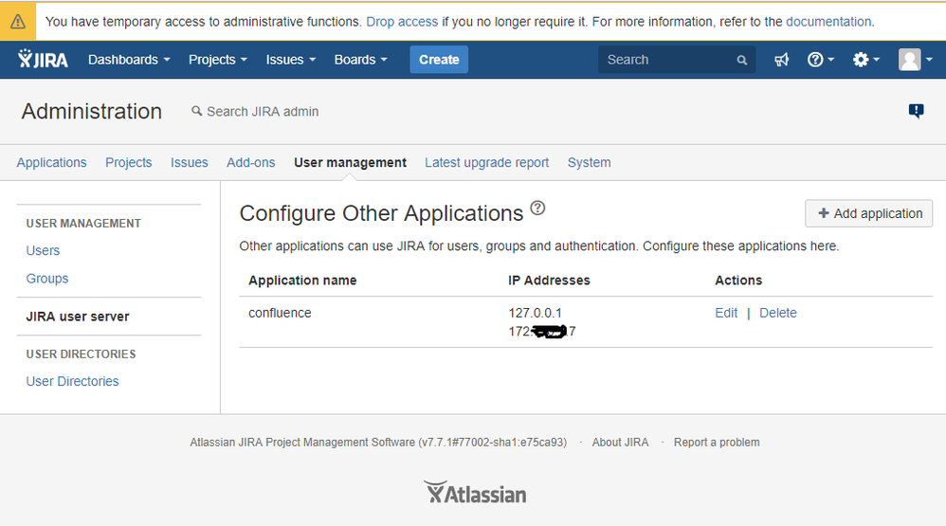Image resolution: width=946 pixels, height=526 pixels.
Task: Switch to the System admin tab
Action: tap(589, 163)
